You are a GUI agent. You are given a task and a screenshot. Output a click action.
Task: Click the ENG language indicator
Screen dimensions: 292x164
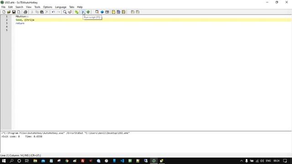[x=268, y=161]
